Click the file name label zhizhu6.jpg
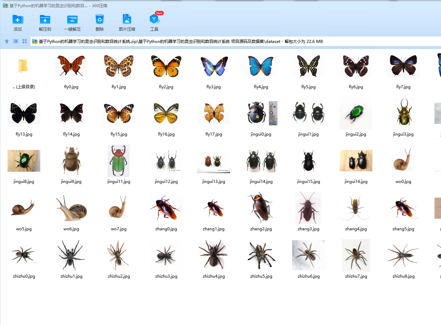This screenshot has width=441, height=325. tap(309, 276)
